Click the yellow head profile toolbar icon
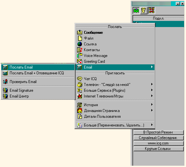The width and height of the screenshot is (186, 167). [144, 11]
